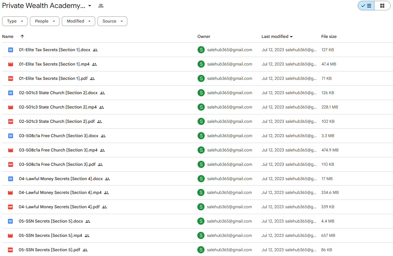
Task: Select the 05-SSN Secrets [Section 5].pdf file name
Action: [49, 250]
